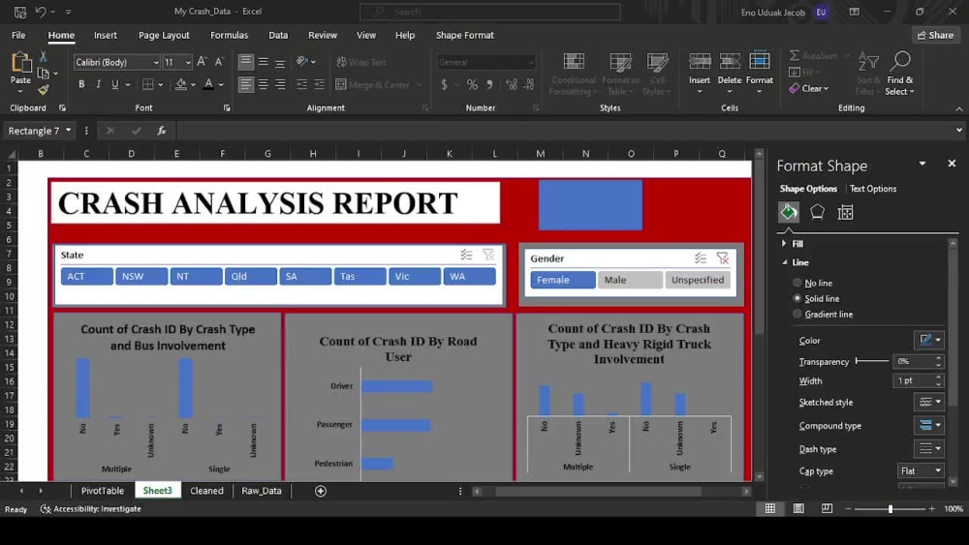
Task: Open the font name dropdown
Action: [x=156, y=62]
